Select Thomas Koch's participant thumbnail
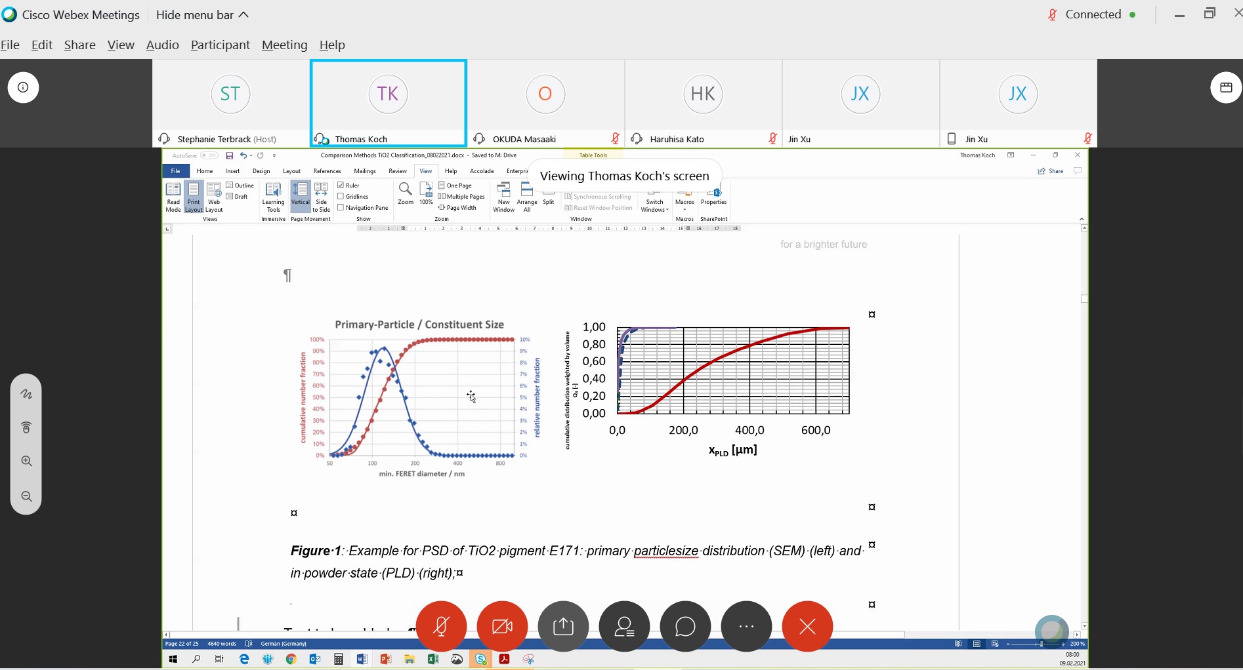The height and width of the screenshot is (670, 1243). point(388,103)
